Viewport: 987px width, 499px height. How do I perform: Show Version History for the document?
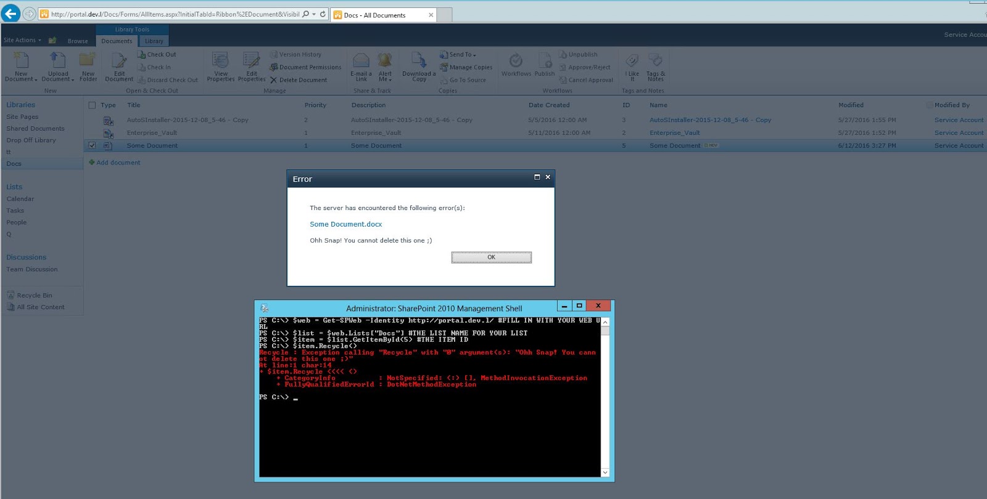click(x=295, y=55)
